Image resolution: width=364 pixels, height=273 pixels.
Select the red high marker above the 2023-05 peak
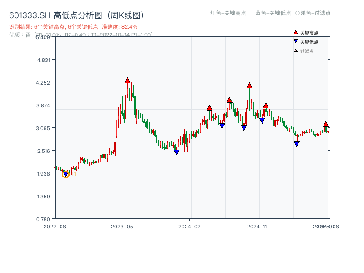click(128, 81)
